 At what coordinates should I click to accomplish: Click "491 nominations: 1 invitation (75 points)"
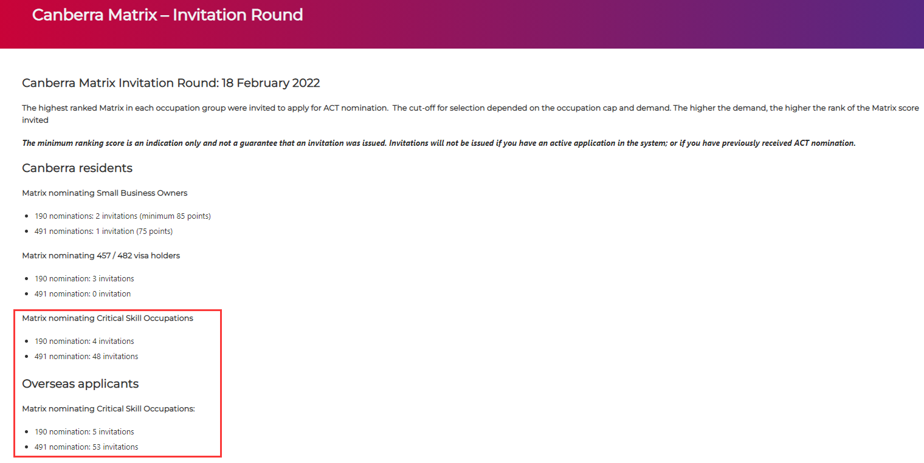(103, 231)
